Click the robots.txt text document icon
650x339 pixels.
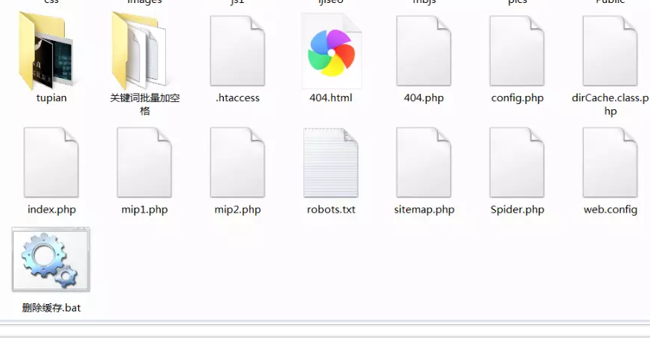(x=331, y=162)
